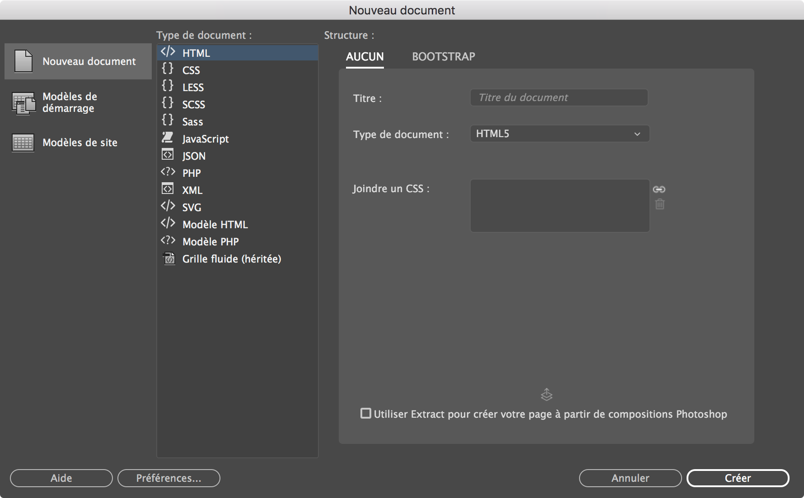The width and height of the screenshot is (804, 498).
Task: Click the CSS curly braces icon
Action: pos(168,69)
